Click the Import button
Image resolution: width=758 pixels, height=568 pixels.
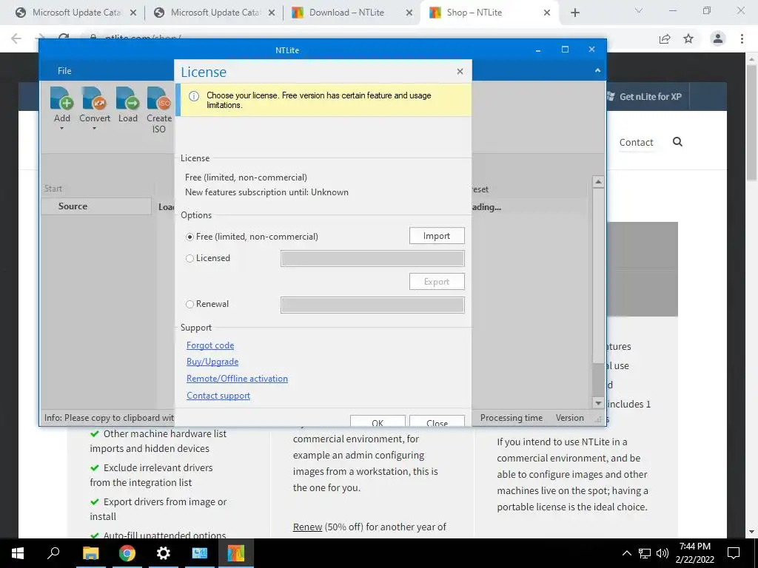pos(437,236)
